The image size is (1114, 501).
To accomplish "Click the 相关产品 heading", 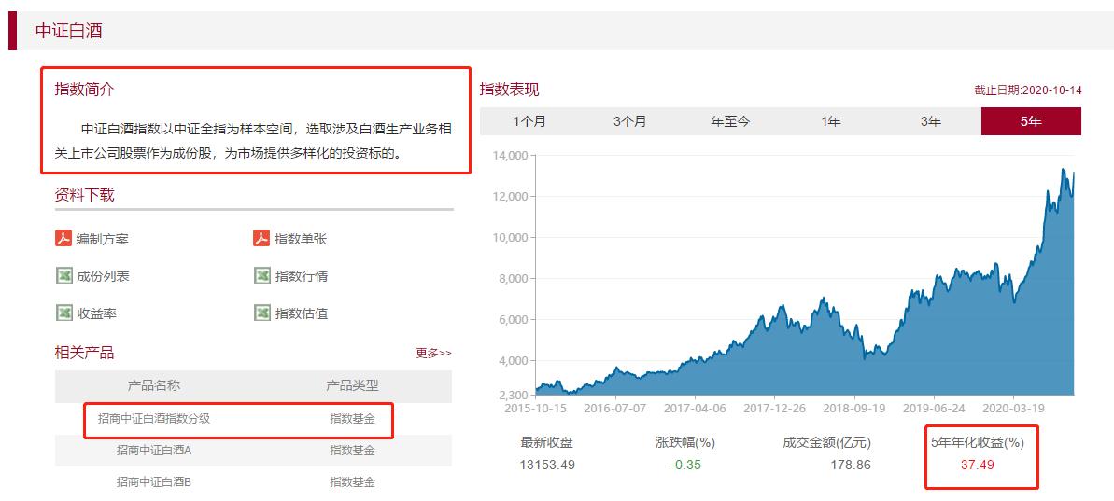I will point(84,352).
